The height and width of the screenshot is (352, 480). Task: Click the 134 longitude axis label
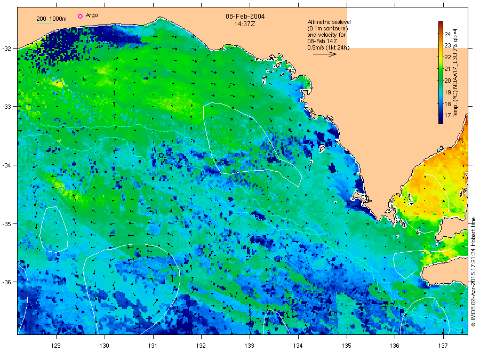(x=298, y=346)
